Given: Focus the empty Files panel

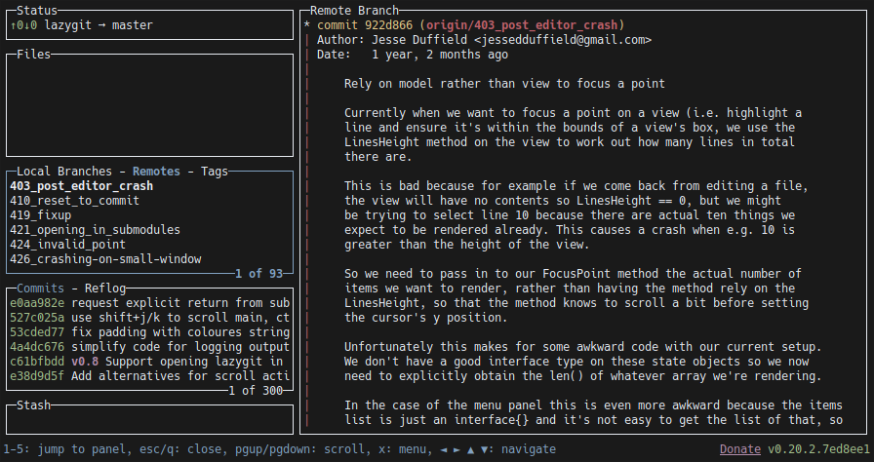Looking at the screenshot, I should (149, 105).
